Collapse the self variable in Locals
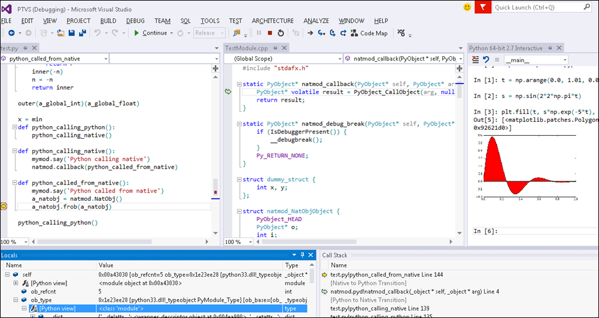 coord(7,274)
